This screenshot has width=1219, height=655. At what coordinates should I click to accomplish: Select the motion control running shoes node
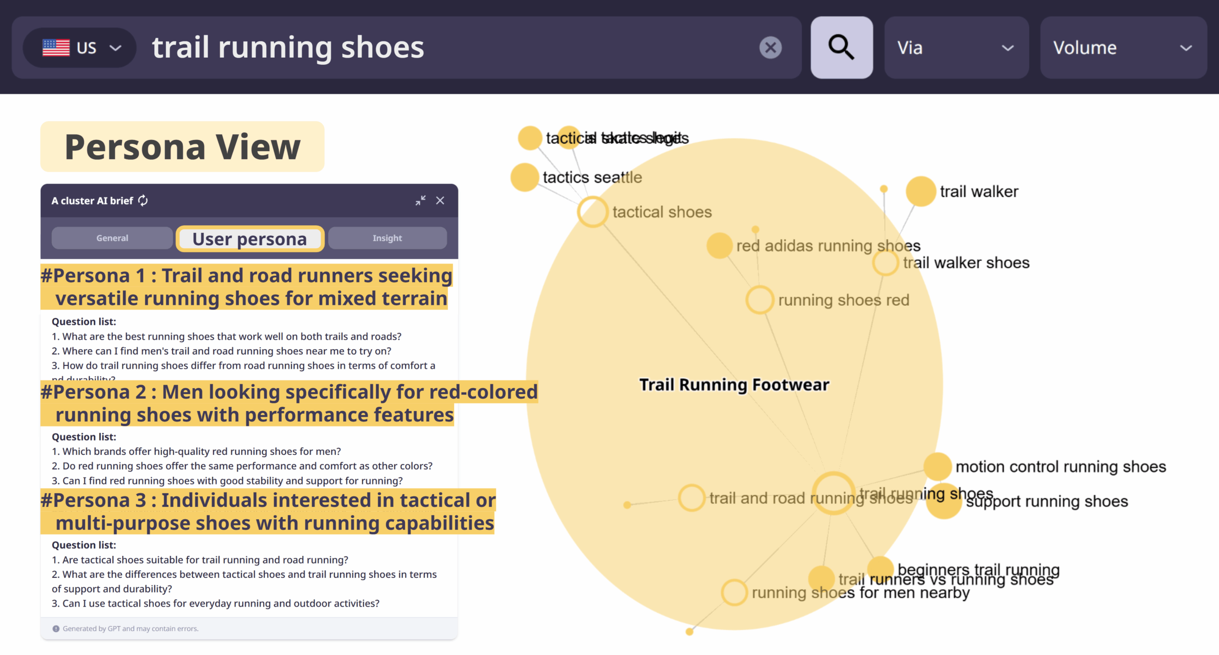tap(937, 466)
